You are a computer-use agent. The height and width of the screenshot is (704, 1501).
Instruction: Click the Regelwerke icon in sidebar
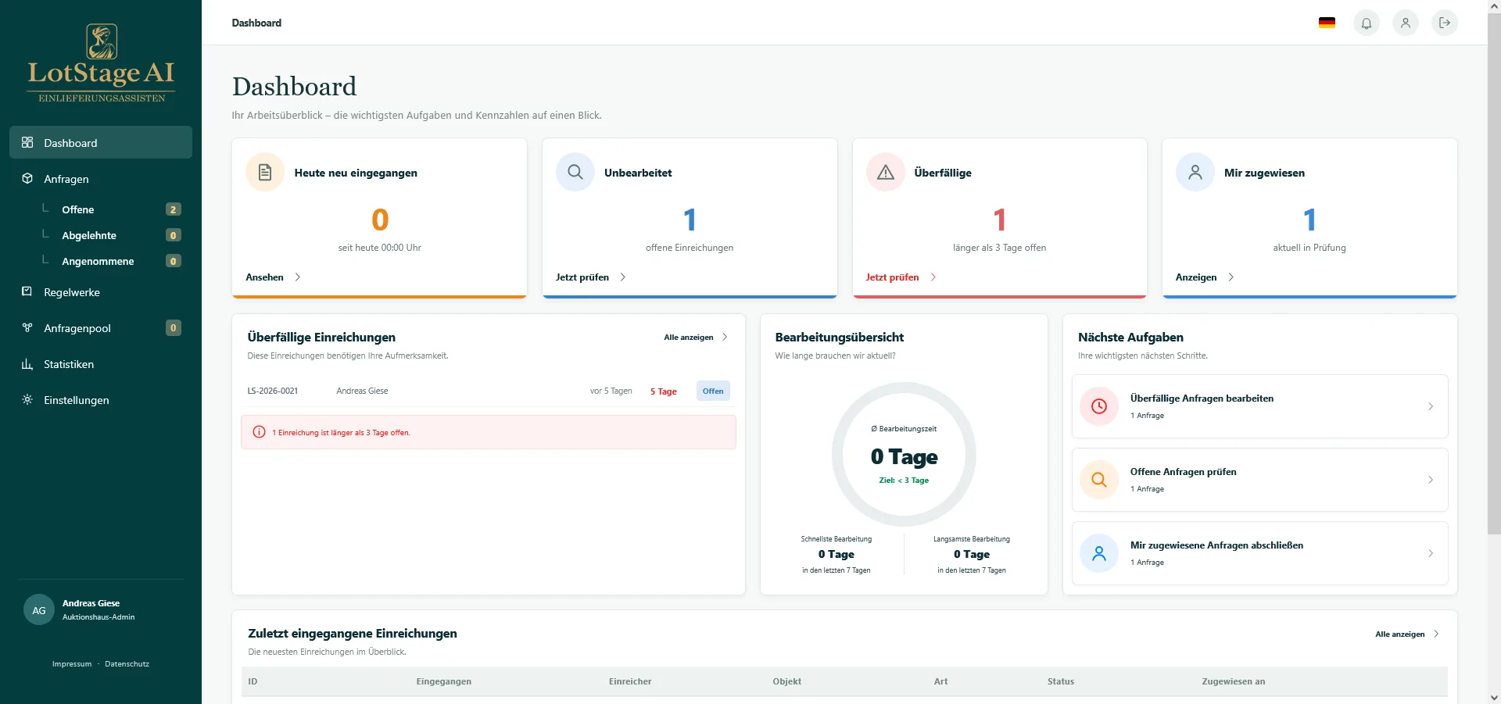[x=27, y=292]
